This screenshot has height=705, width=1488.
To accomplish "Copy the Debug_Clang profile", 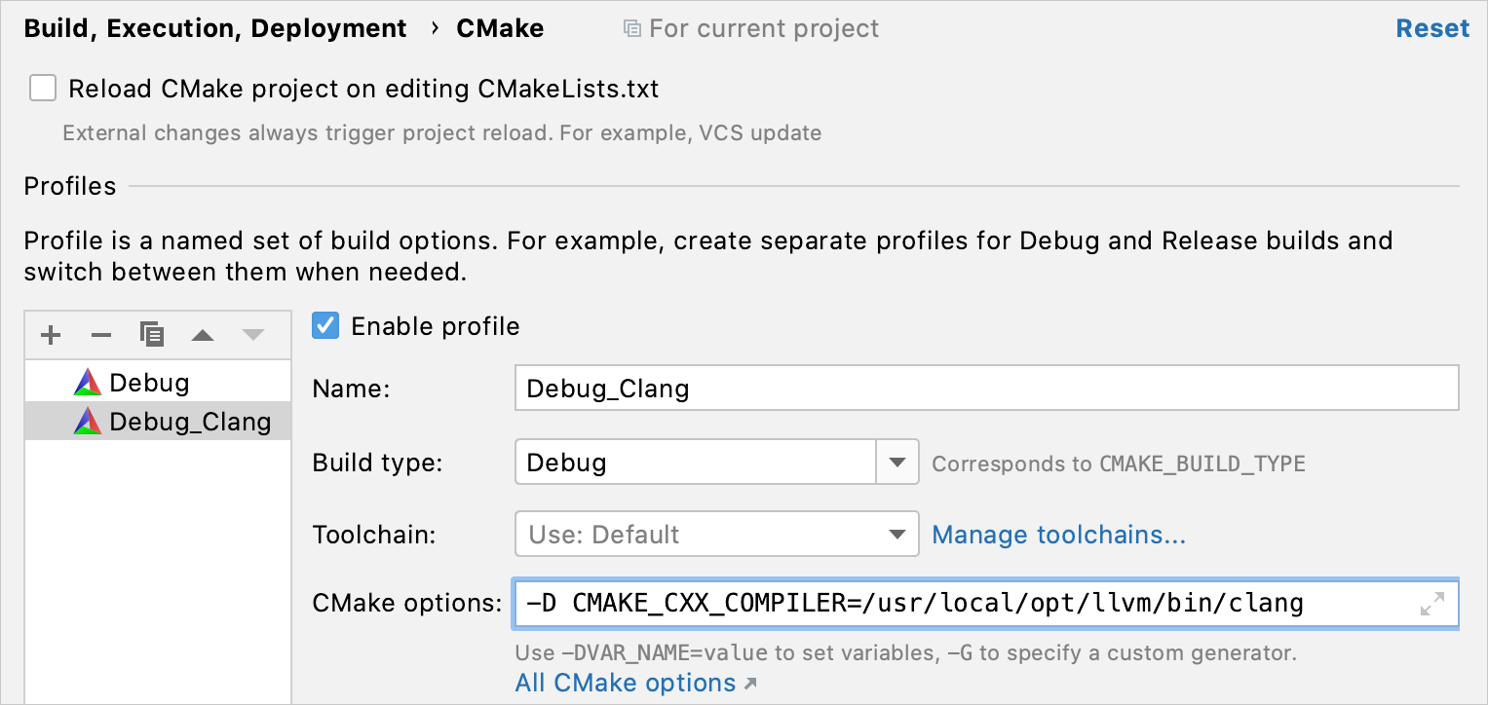I will pos(151,335).
